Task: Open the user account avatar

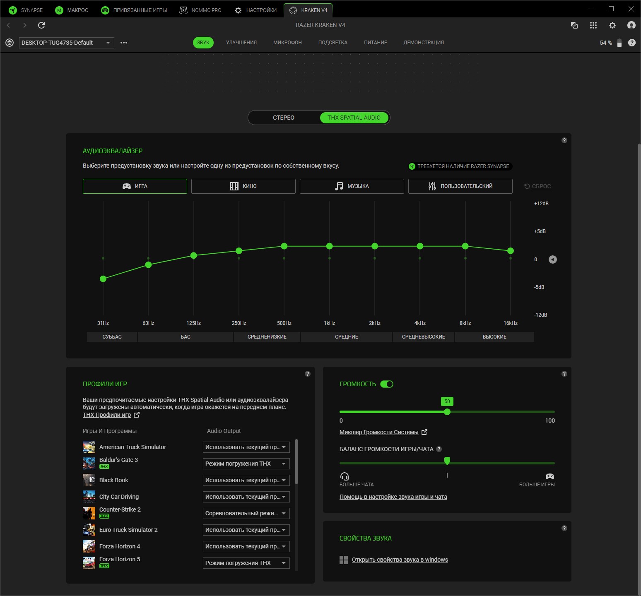Action: (631, 25)
